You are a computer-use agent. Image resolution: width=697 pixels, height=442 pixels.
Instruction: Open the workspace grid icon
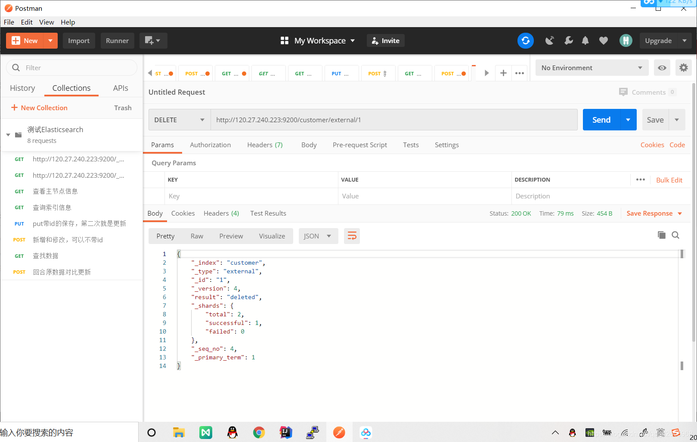point(285,40)
